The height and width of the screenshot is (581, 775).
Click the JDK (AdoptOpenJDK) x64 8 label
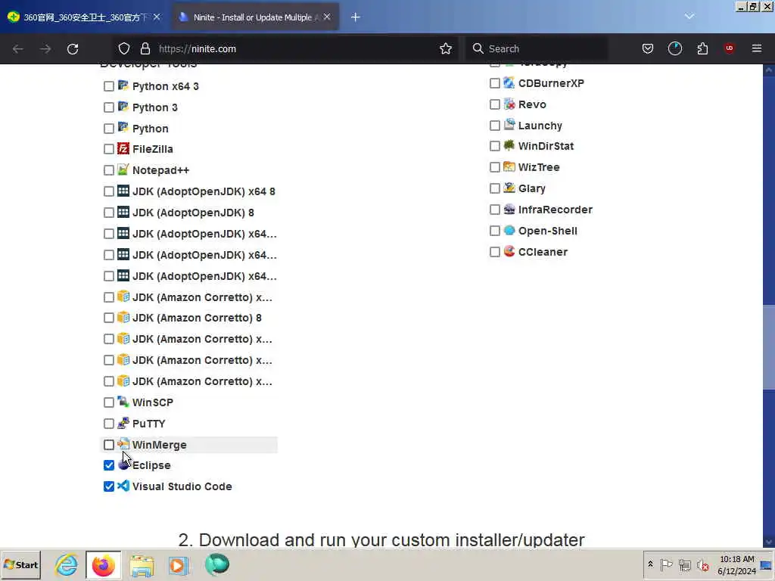(204, 191)
